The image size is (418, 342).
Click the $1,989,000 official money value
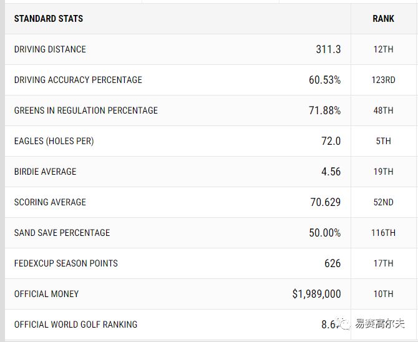[316, 294]
